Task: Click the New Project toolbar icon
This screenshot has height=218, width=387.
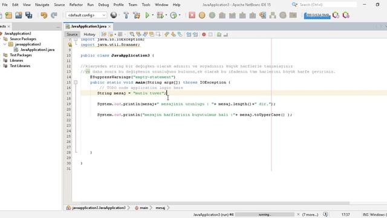Action: tap(8, 15)
